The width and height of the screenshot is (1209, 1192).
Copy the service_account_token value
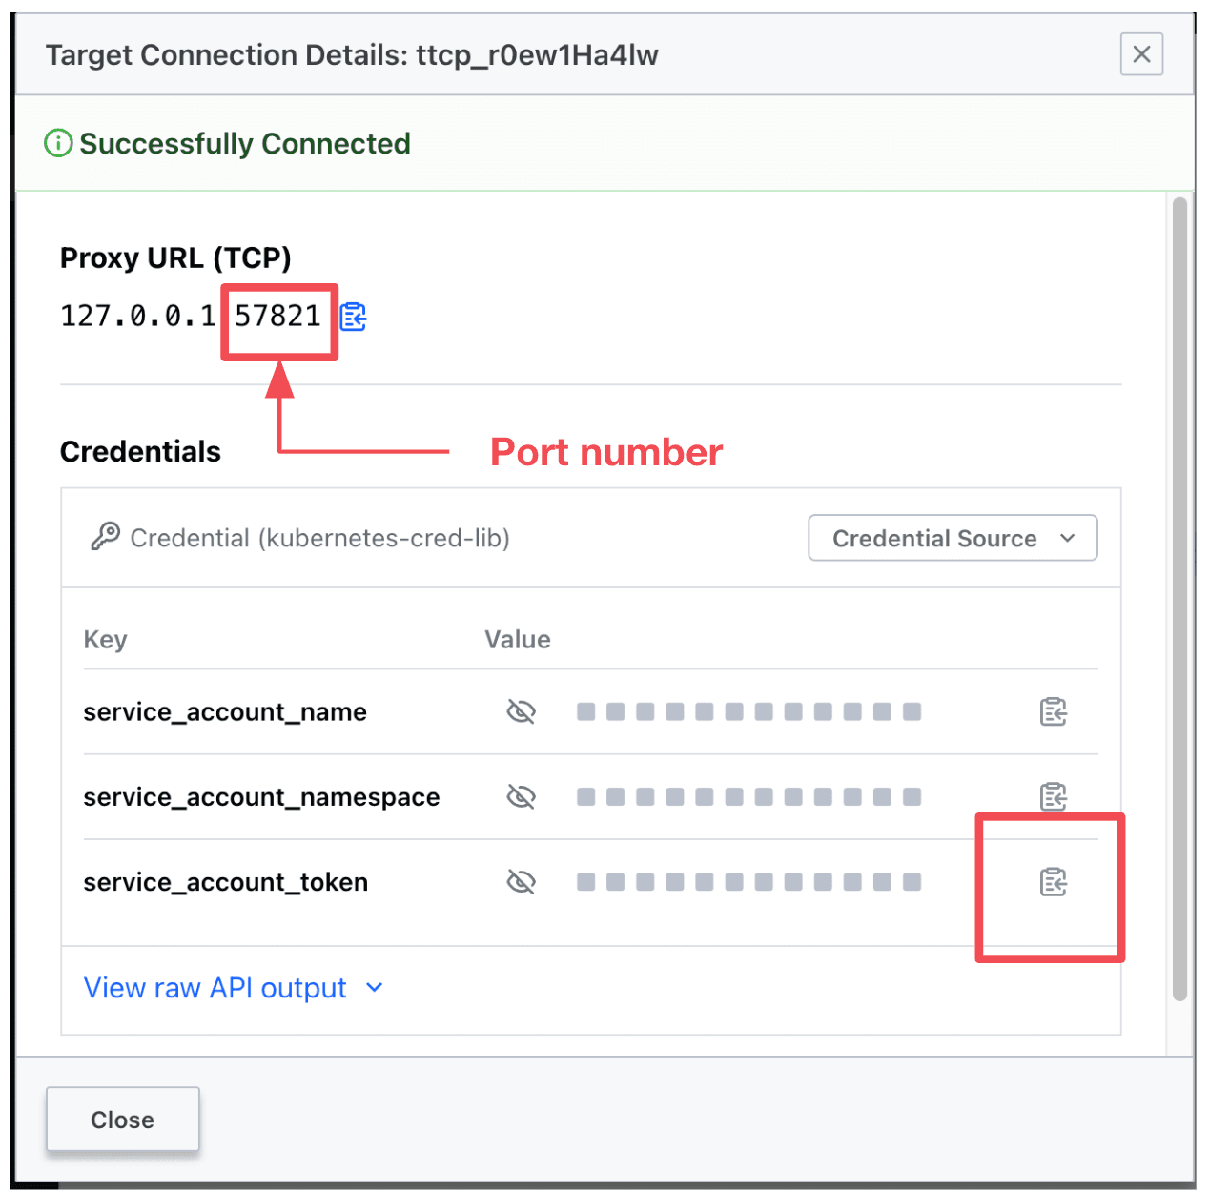[x=1053, y=882]
